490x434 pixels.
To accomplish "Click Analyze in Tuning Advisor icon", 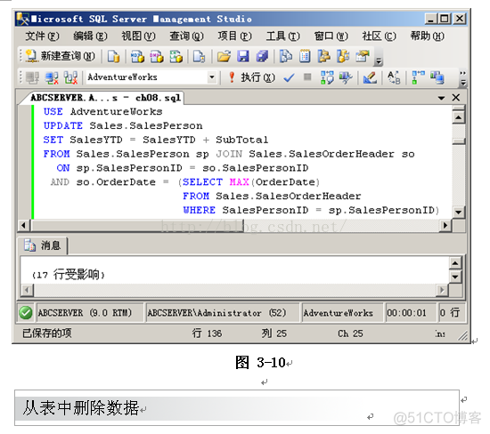I will tap(346, 77).
